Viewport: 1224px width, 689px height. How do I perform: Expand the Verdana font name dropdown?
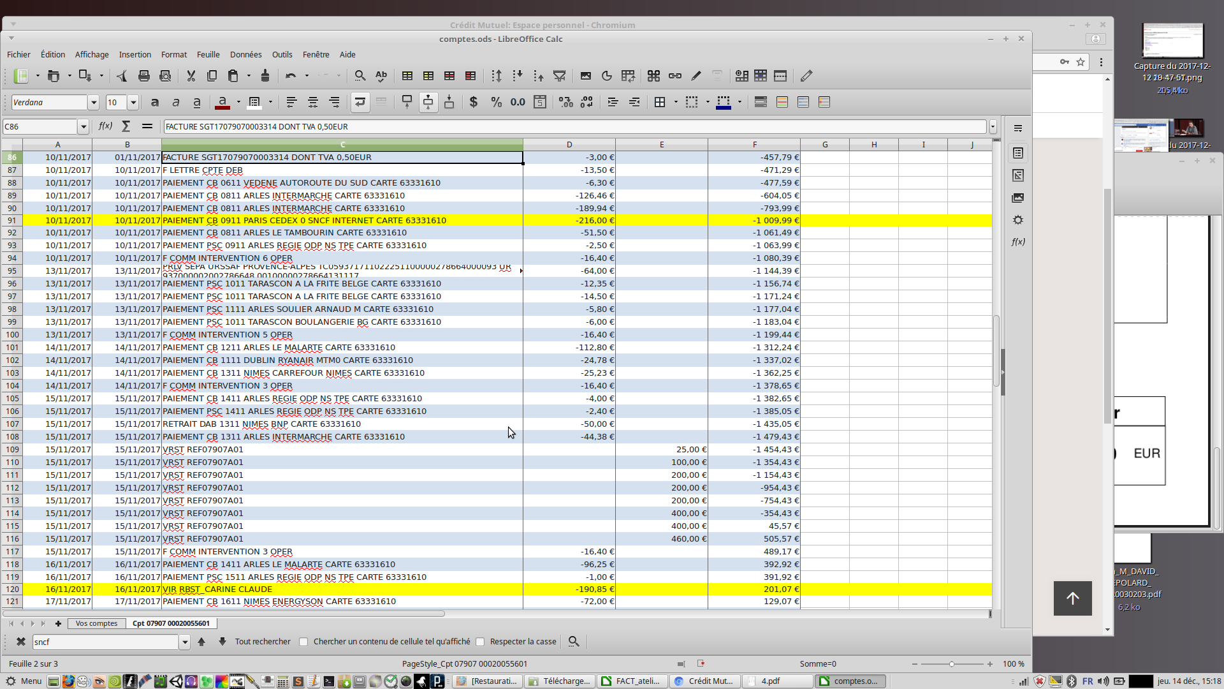pos(94,102)
